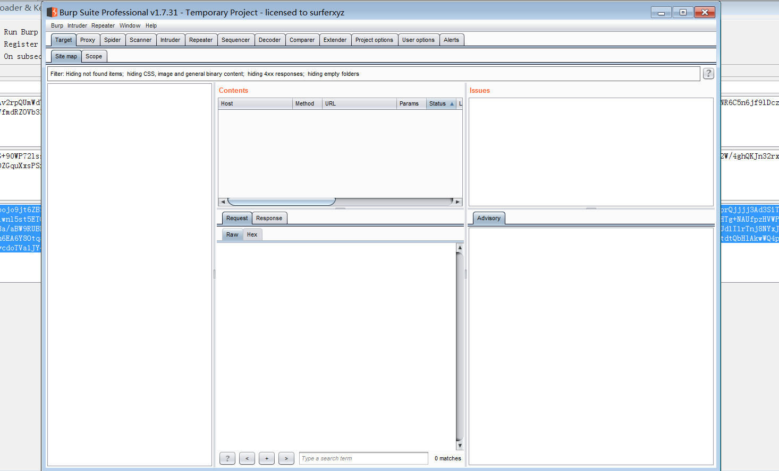This screenshot has height=471, width=779.
Task: Open the Burp menu
Action: [57, 25]
